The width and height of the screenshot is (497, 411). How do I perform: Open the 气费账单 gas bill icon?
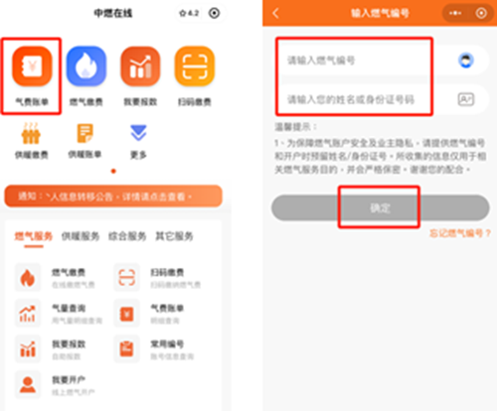point(32,67)
